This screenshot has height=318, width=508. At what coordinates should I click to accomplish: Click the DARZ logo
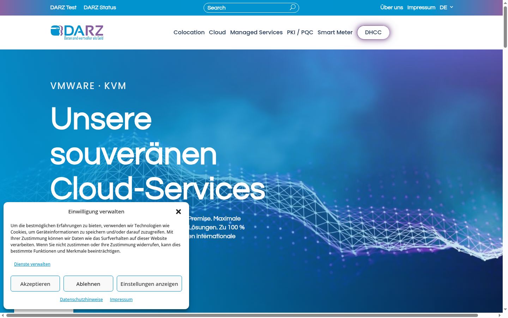tap(77, 32)
